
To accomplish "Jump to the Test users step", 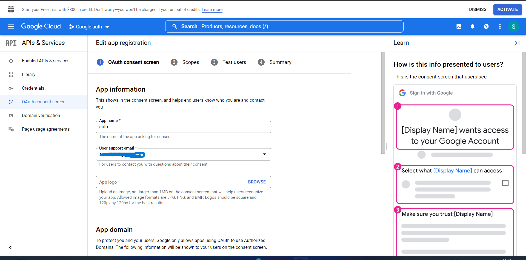I will [234, 62].
